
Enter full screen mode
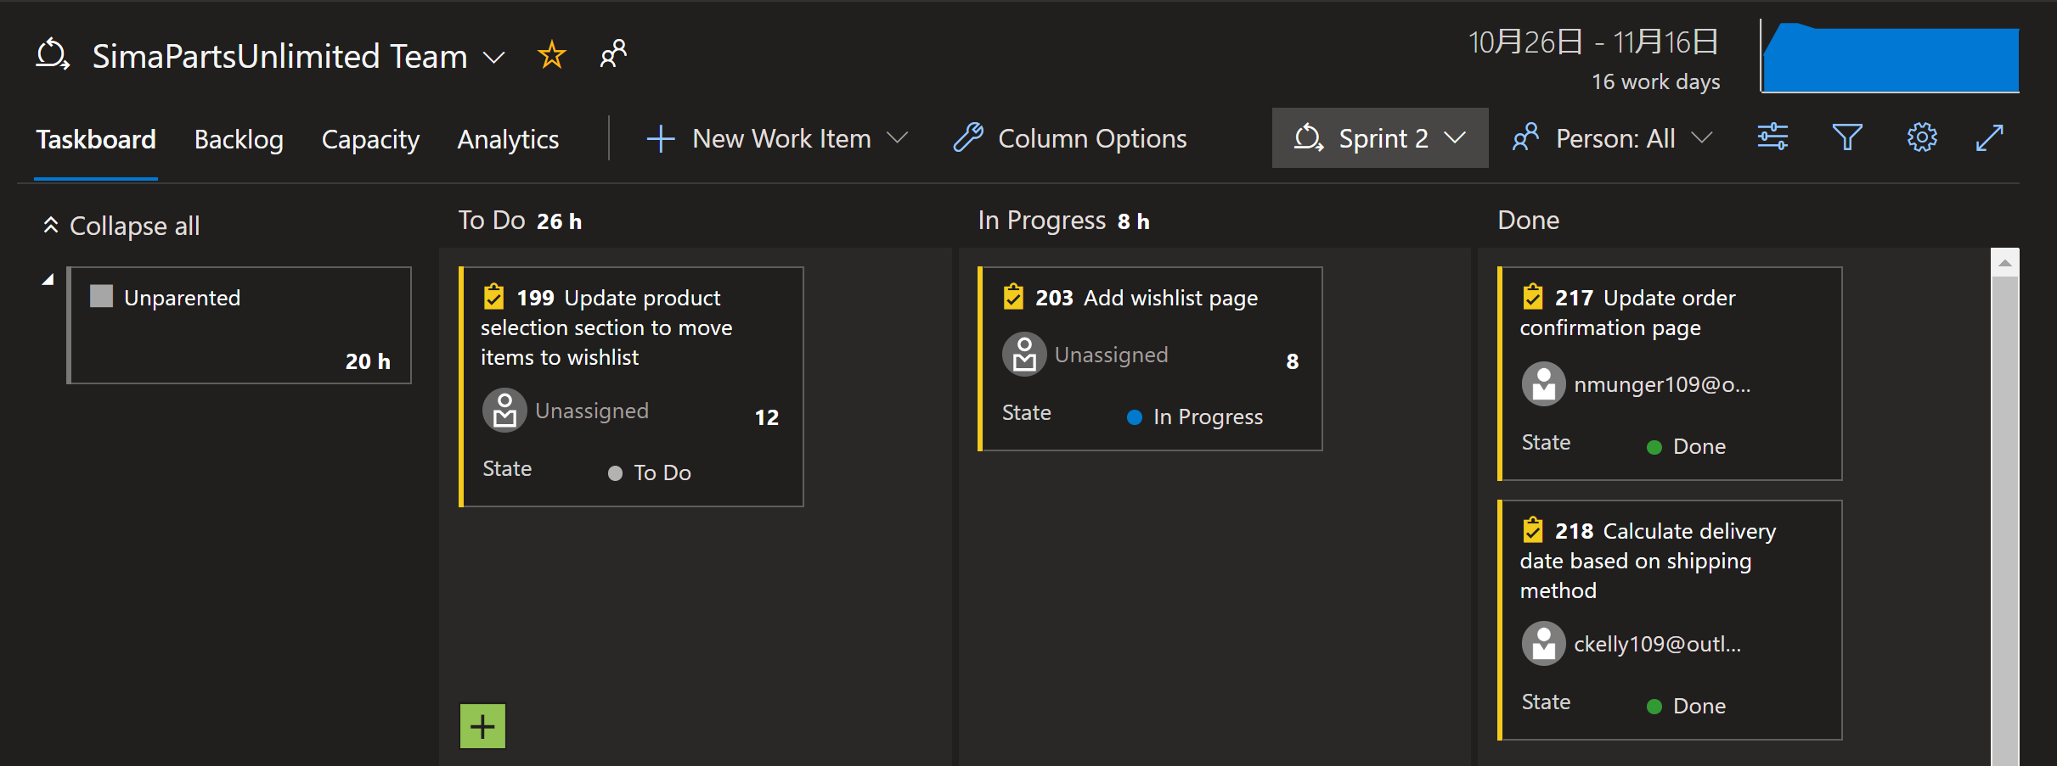coord(1990,137)
